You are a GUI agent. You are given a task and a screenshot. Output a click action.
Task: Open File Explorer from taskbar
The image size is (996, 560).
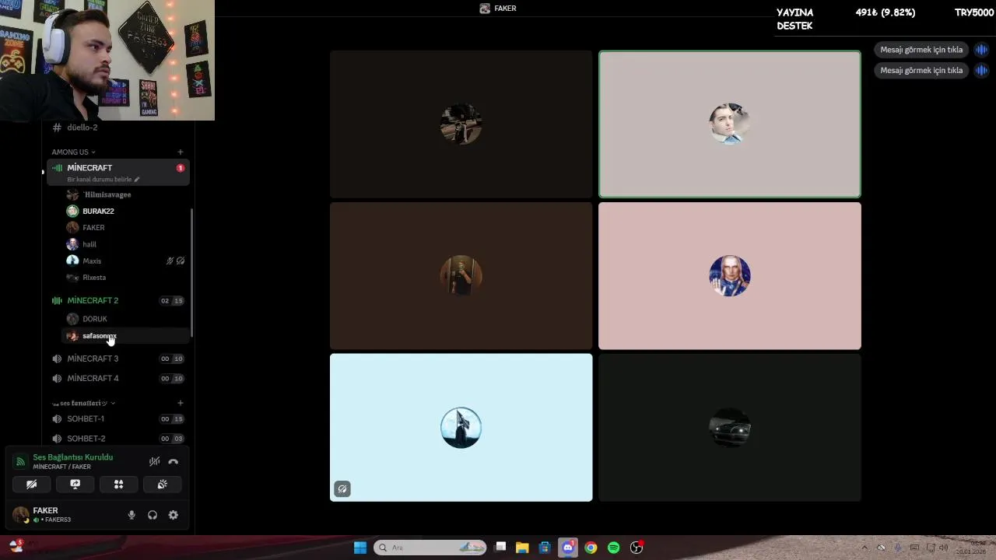click(522, 548)
